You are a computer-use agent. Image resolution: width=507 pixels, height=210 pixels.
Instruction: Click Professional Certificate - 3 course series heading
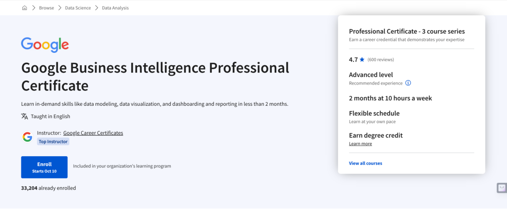(407, 31)
